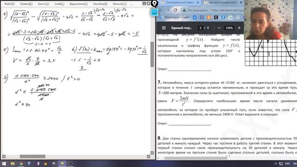The width and height of the screenshot is (297, 167).
Task: Show more menus via the ellipsis
Action: tap(131, 4)
